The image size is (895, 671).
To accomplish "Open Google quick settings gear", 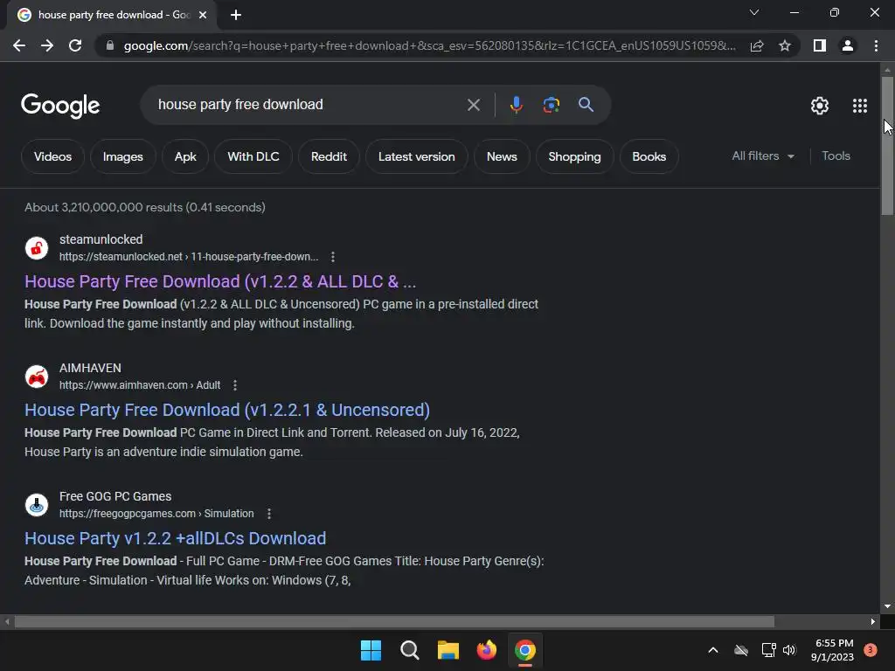I will [820, 106].
